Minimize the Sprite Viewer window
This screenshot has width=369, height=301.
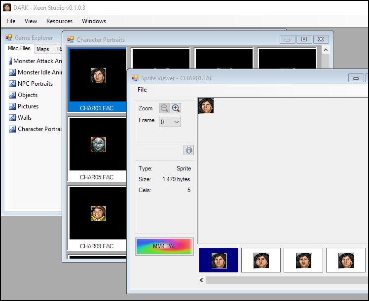click(x=356, y=78)
